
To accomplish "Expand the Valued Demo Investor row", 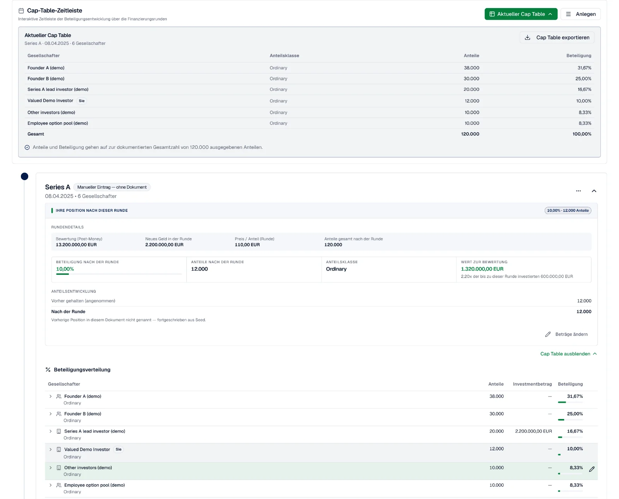I will 50,450.
